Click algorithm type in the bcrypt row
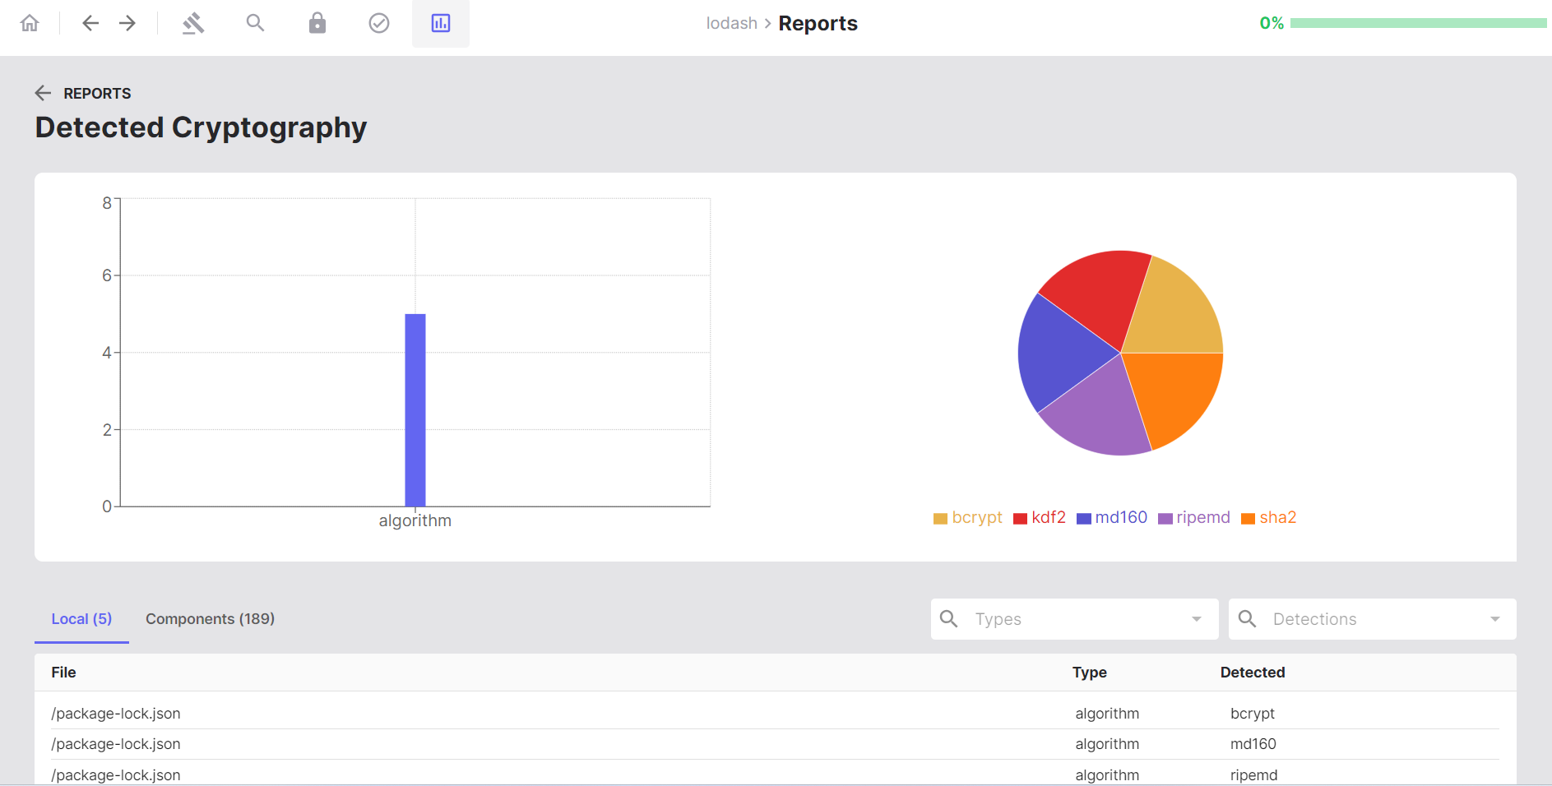The height and width of the screenshot is (786, 1552). (1107, 714)
